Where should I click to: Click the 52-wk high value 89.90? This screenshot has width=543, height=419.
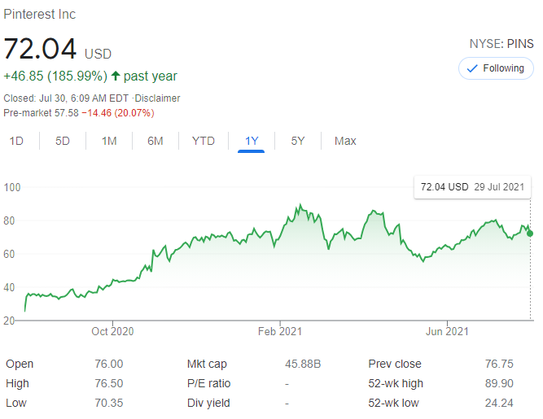tap(499, 383)
